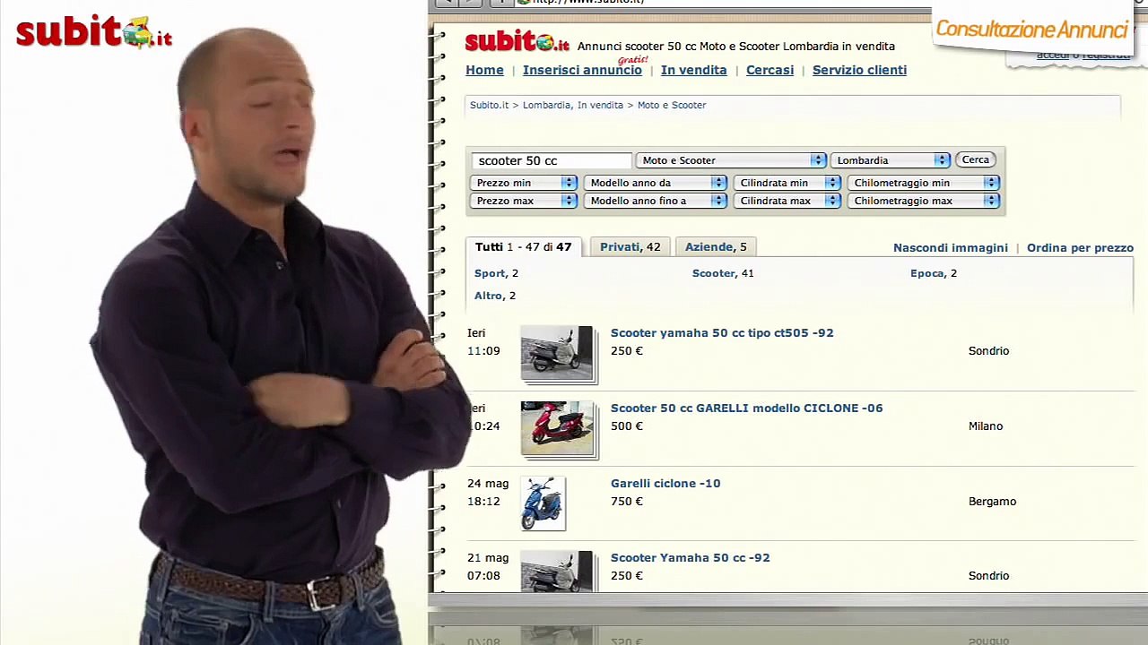
Task: Open listing Scooter 50 cc GARELLI modello CICLONE -06
Action: coord(746,408)
